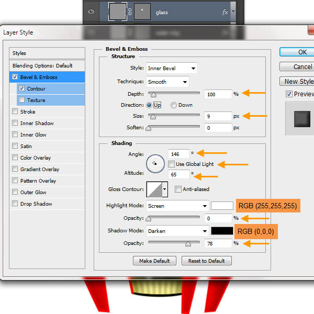Viewport: 314px width, 314px height.
Task: Select Blending Options: Default entry
Action: point(42,66)
